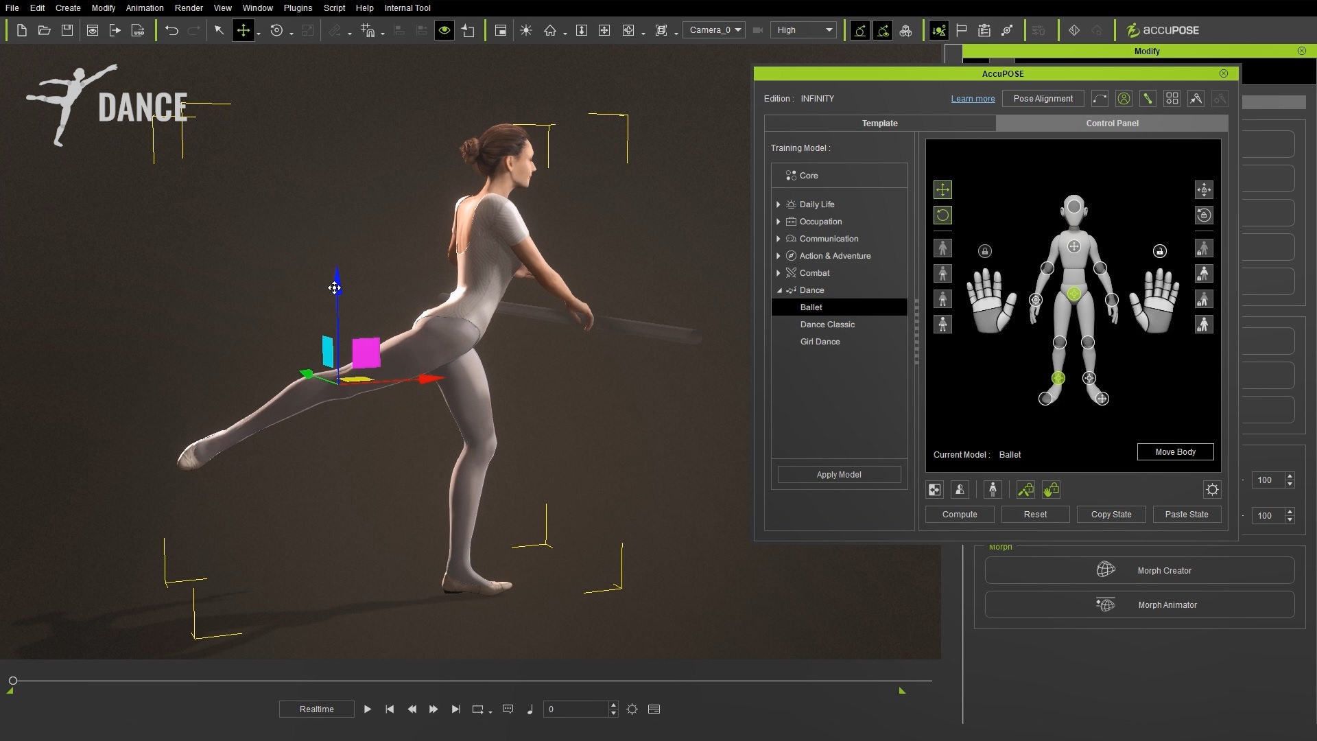Activate the Move transform tool
This screenshot has height=741, width=1317.
coord(244,30)
